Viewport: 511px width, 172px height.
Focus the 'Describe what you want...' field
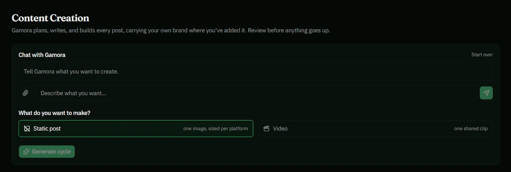256,93
